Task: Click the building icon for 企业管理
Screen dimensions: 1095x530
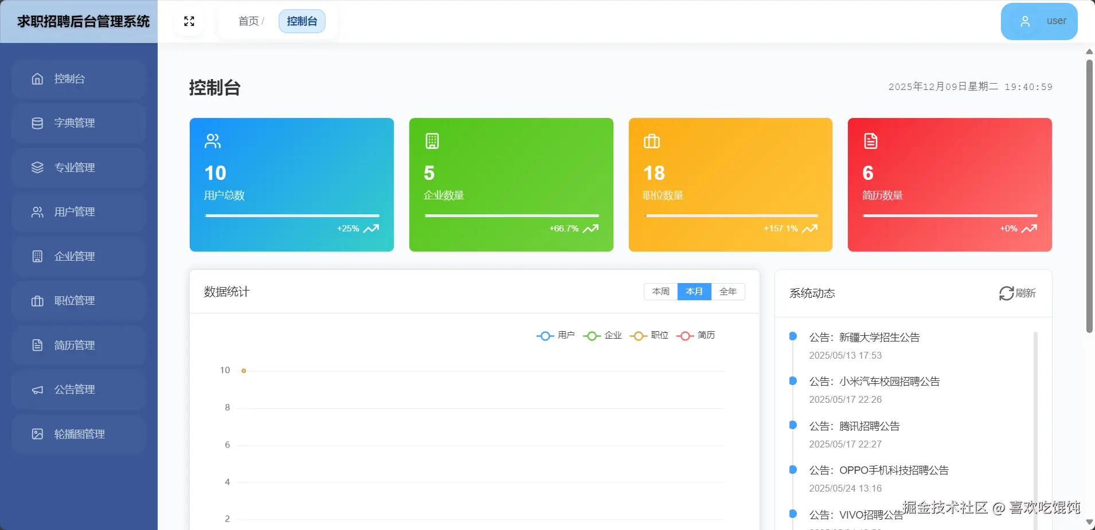Action: (37, 257)
